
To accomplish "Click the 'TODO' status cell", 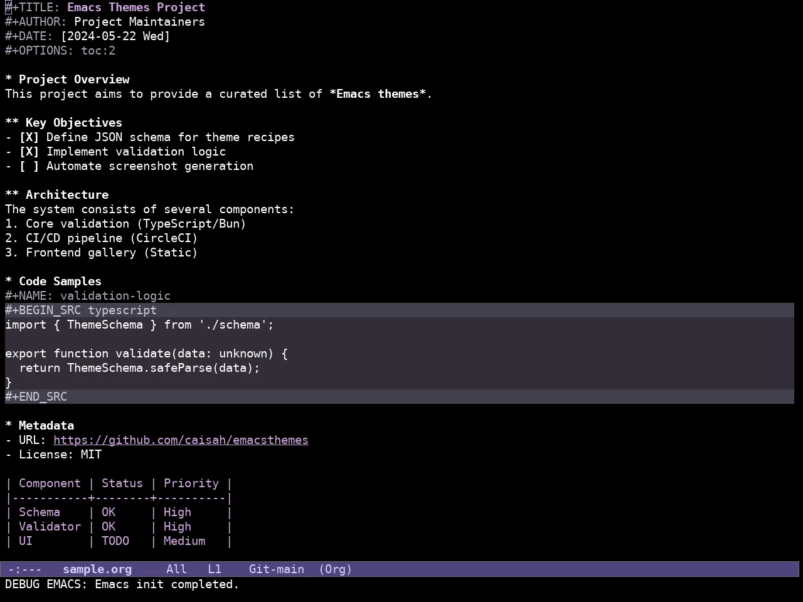I will pyautogui.click(x=115, y=541).
